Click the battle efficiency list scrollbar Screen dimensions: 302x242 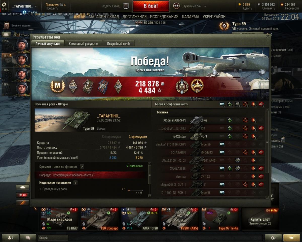(267, 142)
